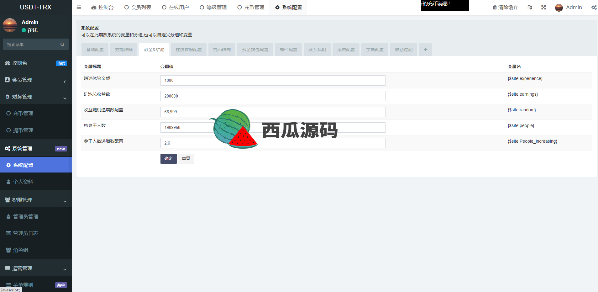Click the 赠送体验金额 value field
Screen dimensions: 598x292
pyautogui.click(x=273, y=80)
